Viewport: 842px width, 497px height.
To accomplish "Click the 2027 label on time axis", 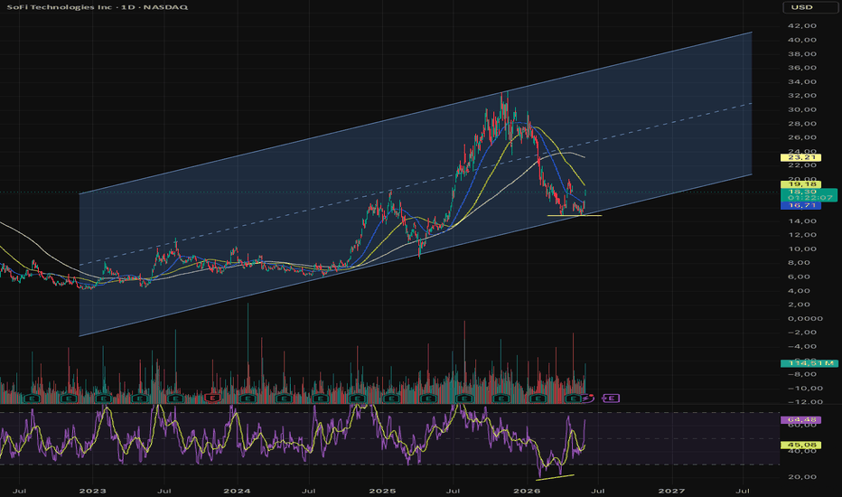I will tap(671, 491).
